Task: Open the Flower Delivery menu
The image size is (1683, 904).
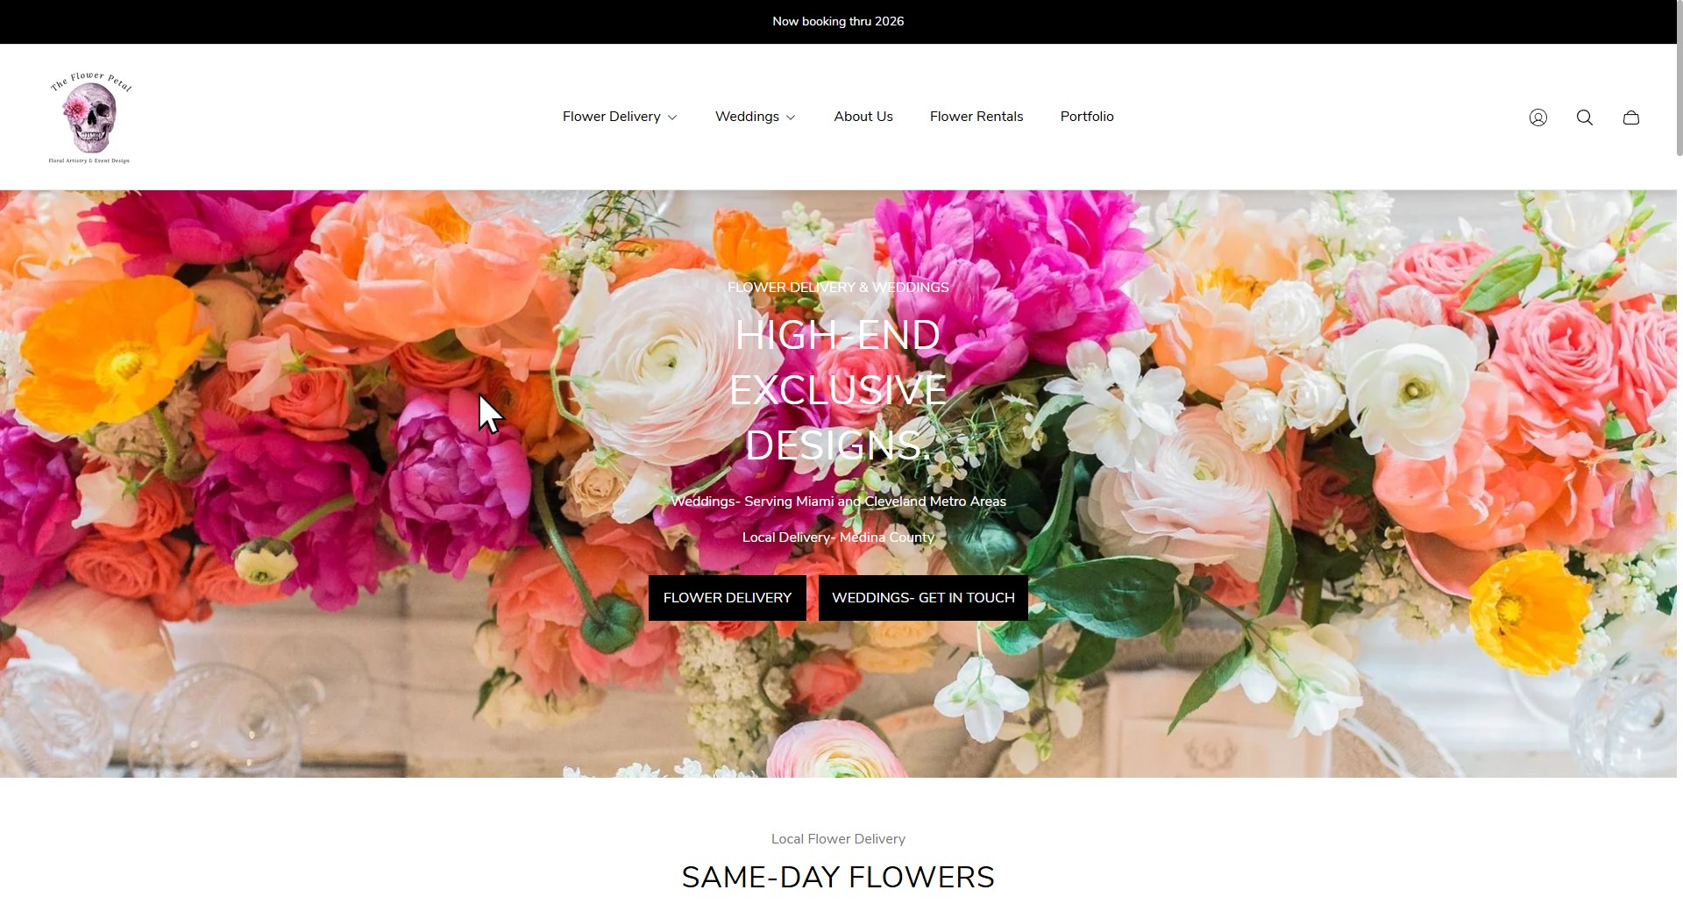Action: coord(612,117)
